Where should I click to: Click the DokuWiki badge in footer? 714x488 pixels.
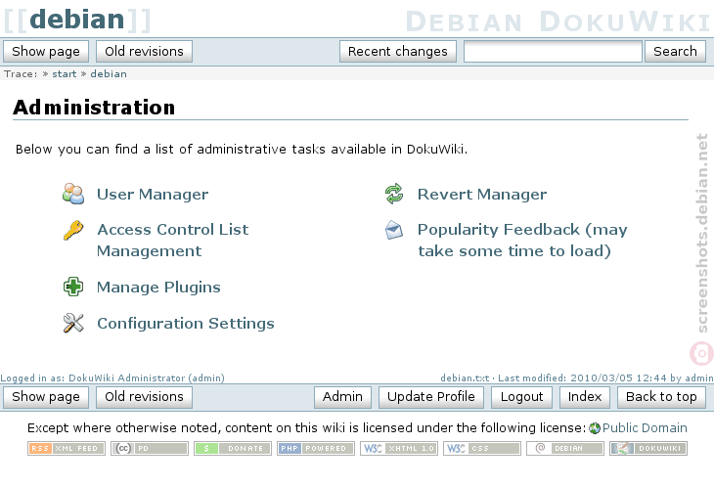click(x=648, y=449)
